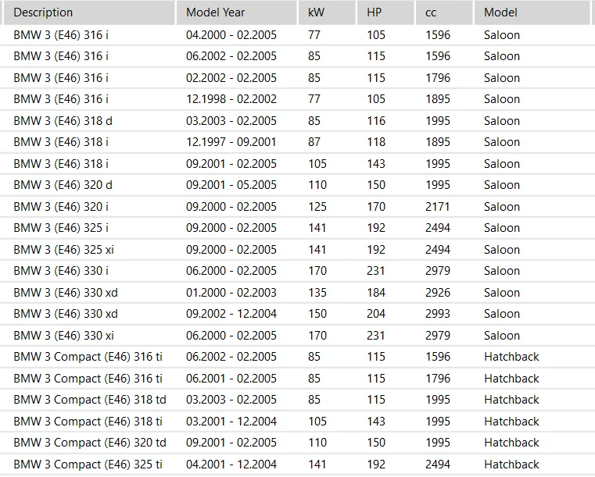Click model year 04.2000 - 02.2005
Image resolution: width=595 pixels, height=477 pixels.
pyautogui.click(x=231, y=35)
